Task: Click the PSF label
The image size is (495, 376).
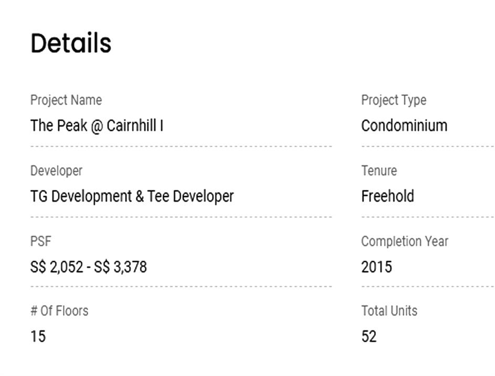Action: tap(41, 242)
